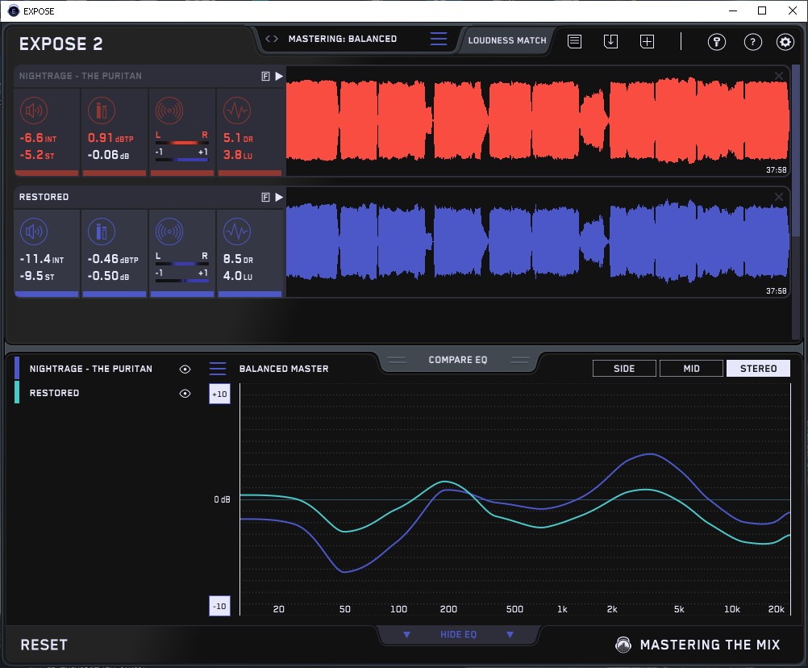Toggle visibility of Nightrage EQ curve
The height and width of the screenshot is (668, 808).
click(x=185, y=369)
